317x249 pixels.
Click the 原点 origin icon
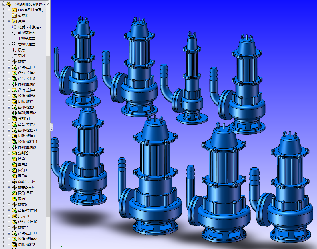(x=14, y=50)
